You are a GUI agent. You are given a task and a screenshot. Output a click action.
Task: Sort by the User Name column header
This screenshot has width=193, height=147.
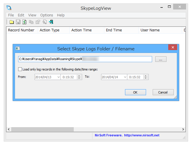160,30
